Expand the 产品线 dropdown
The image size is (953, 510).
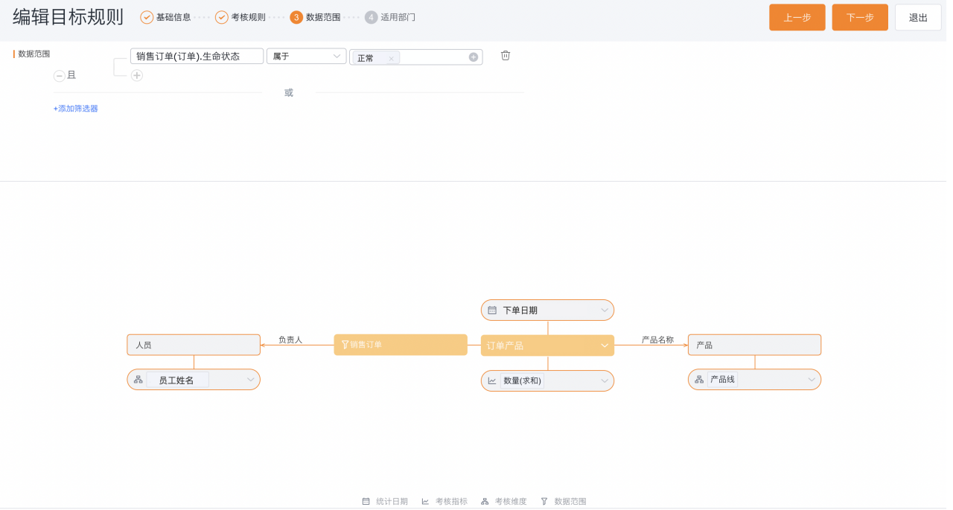pyautogui.click(x=812, y=380)
